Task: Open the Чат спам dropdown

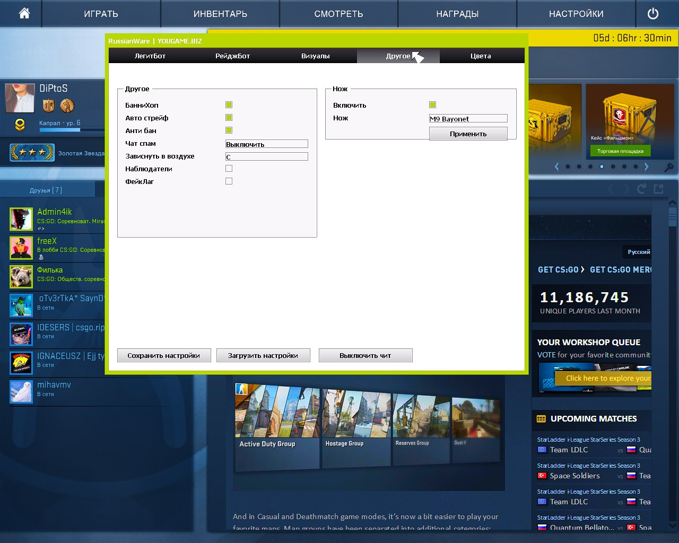Action: point(267,144)
